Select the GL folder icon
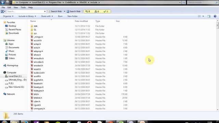 (32, 30)
